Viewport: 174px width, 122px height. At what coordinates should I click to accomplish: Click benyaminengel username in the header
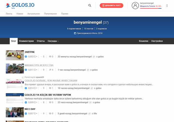click(147, 3)
